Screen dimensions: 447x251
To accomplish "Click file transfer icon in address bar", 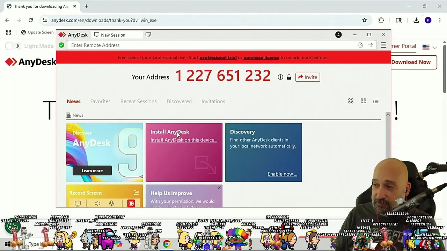I will click(360, 45).
